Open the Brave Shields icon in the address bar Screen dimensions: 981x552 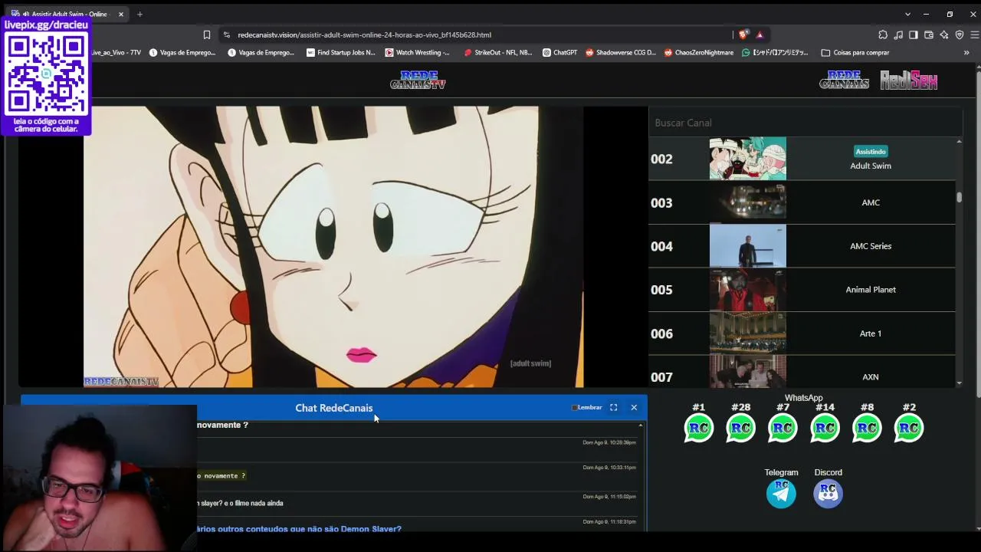click(743, 34)
